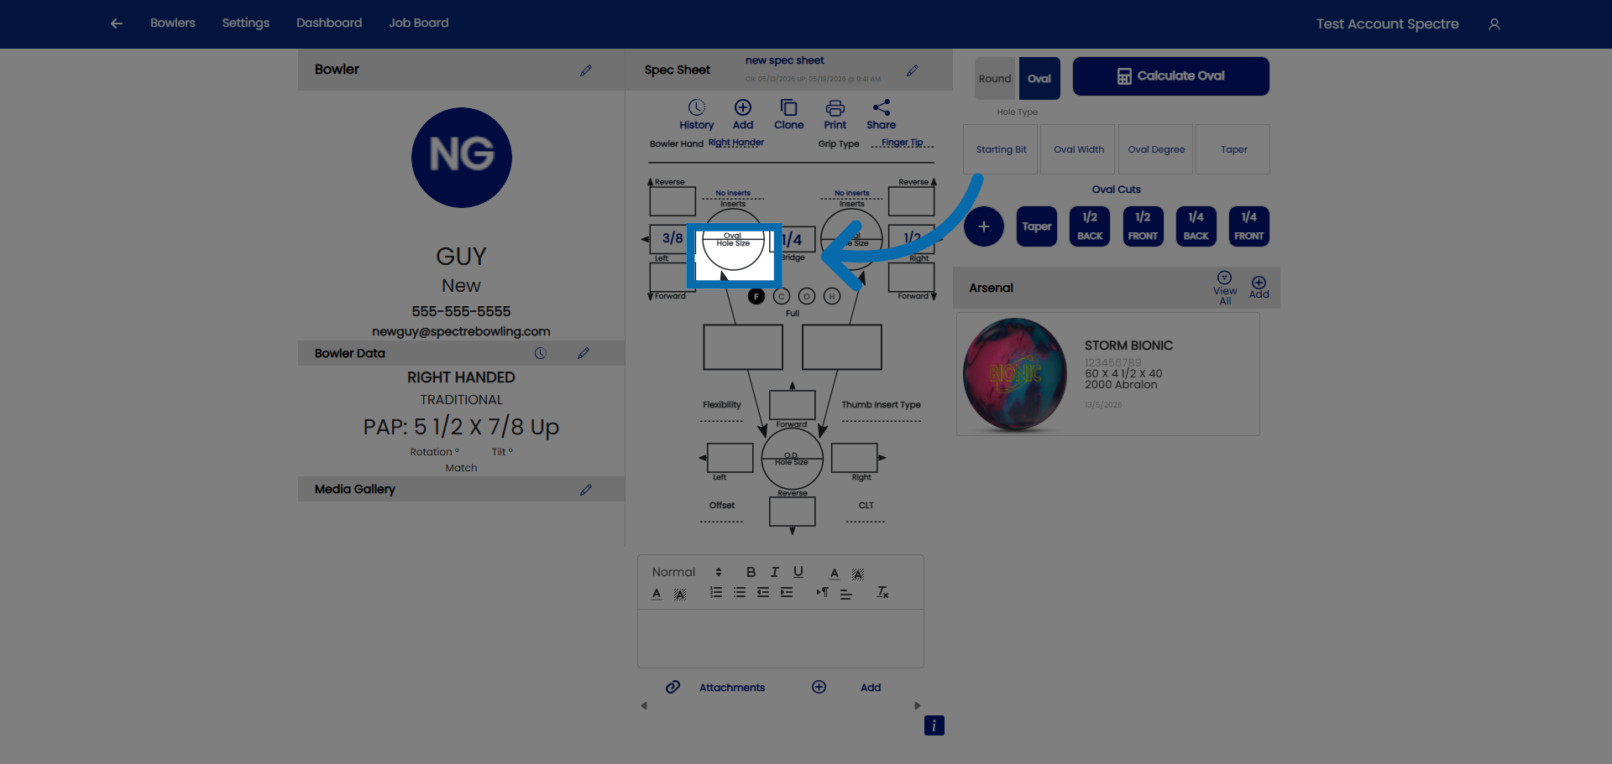The width and height of the screenshot is (1612, 764).
Task: Click the Oval Width input field
Action: (1078, 149)
